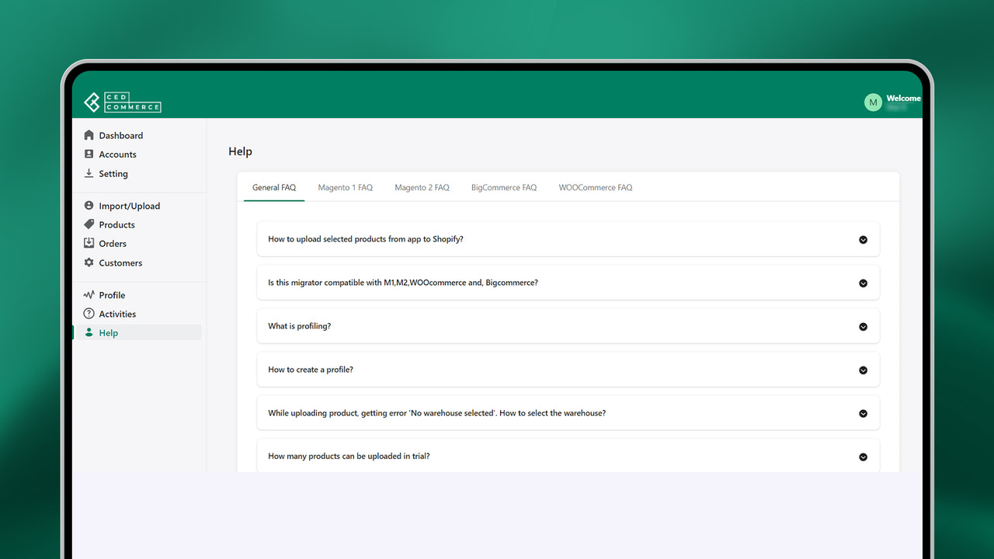Click the 'M' profile avatar circle

click(872, 102)
